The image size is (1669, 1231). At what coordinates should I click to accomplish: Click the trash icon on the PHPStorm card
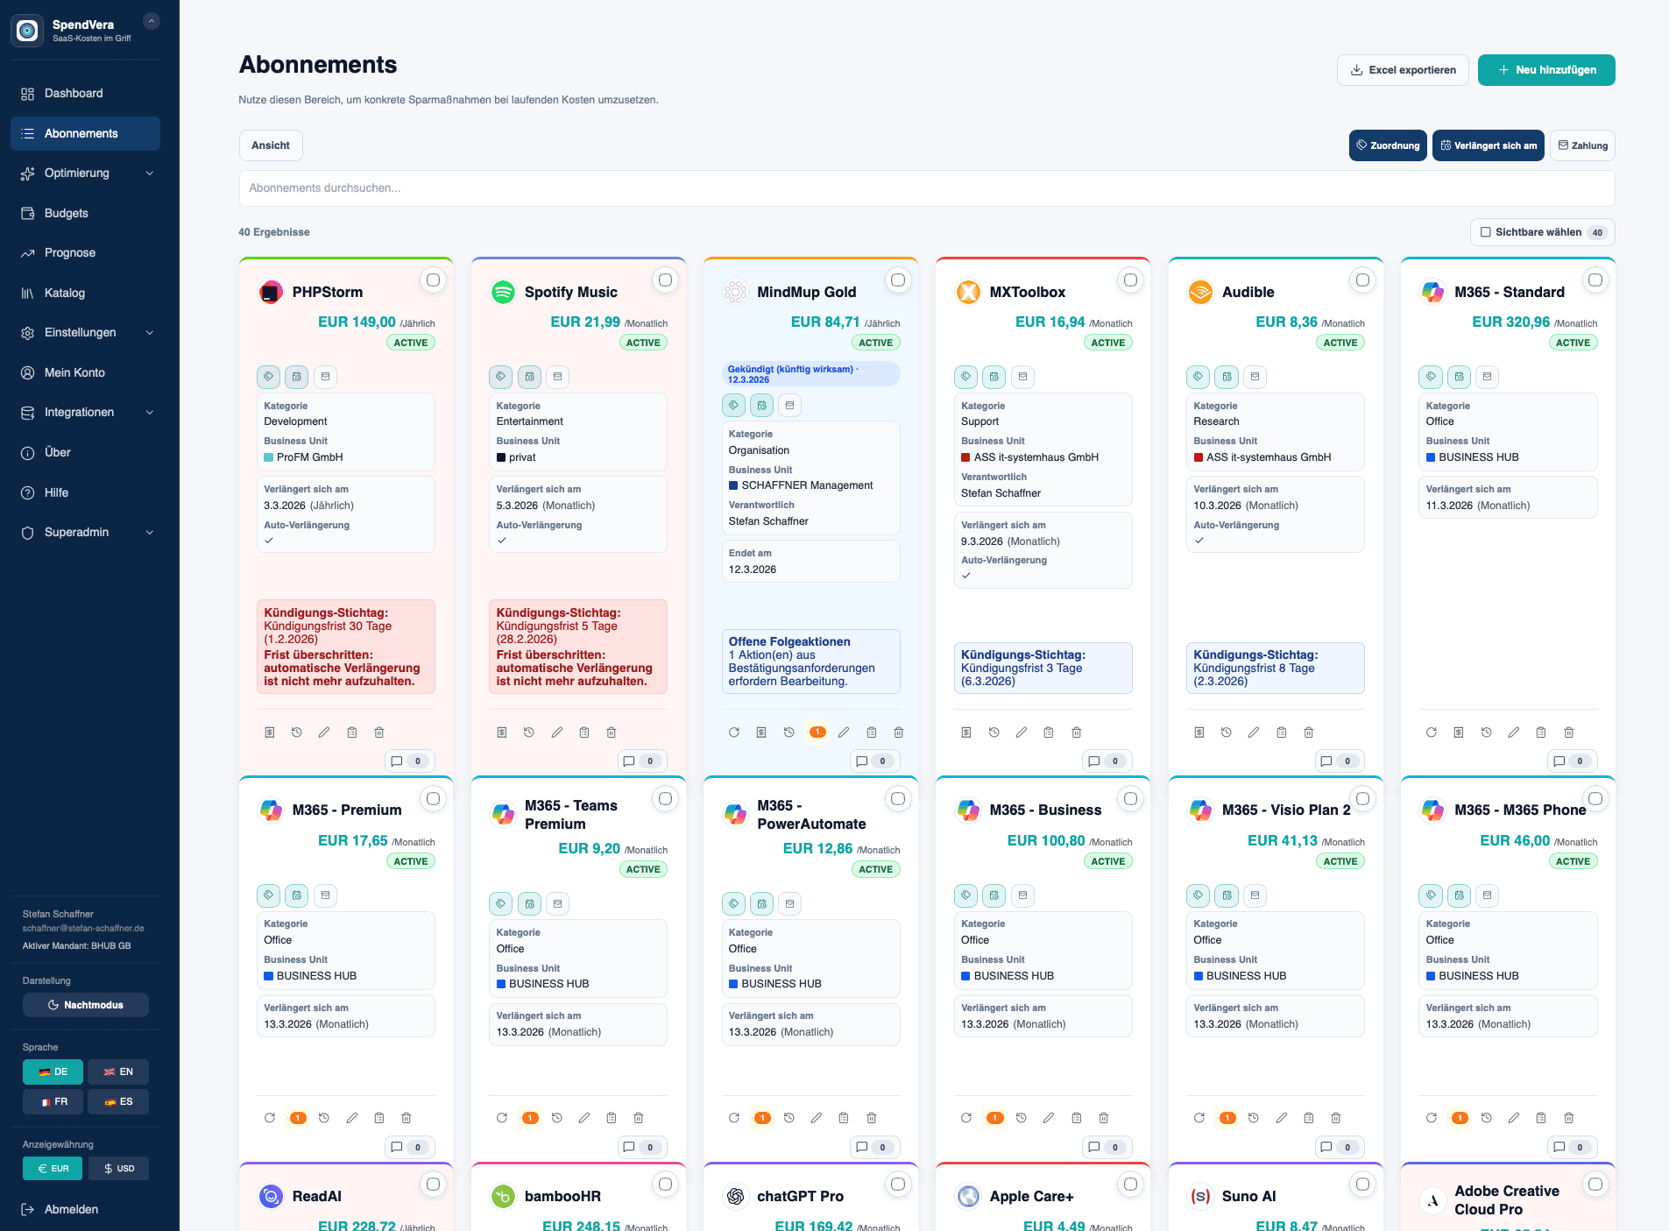click(379, 732)
